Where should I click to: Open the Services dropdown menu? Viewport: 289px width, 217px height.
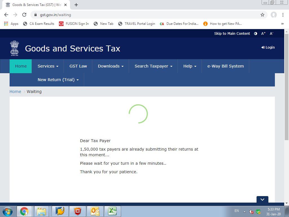48,66
